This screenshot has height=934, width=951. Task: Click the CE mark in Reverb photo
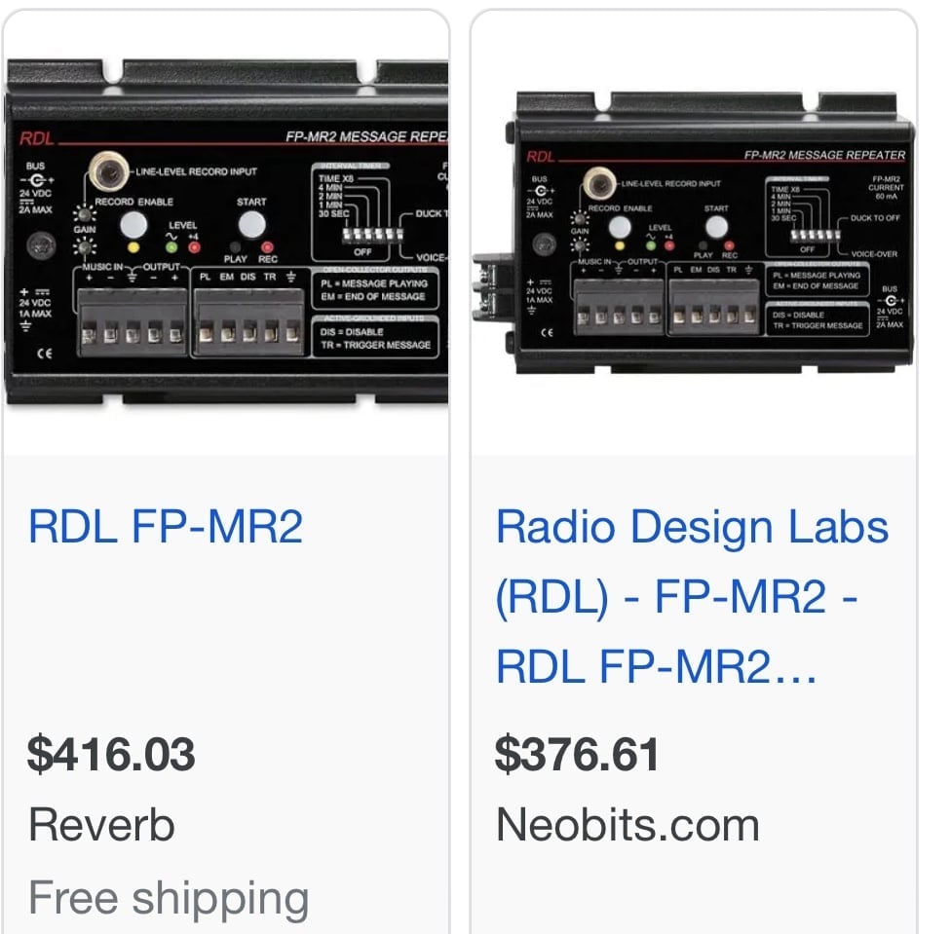44,354
